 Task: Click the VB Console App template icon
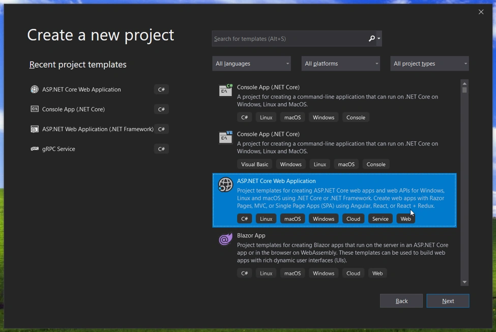pos(225,137)
